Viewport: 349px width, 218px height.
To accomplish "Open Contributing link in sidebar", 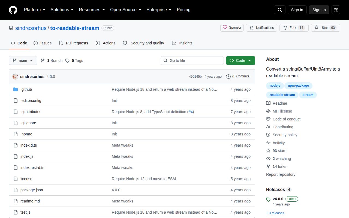I will [280, 127].
